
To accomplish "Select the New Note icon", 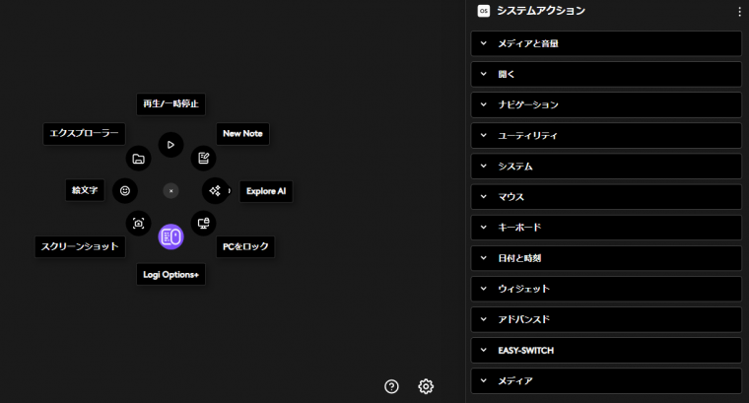I will coord(203,158).
